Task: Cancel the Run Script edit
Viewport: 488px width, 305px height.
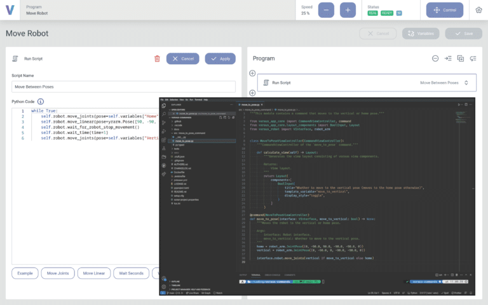Action: (182, 58)
